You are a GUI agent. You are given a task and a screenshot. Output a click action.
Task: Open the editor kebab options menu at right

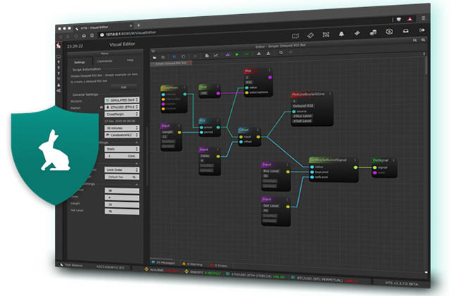424,53
